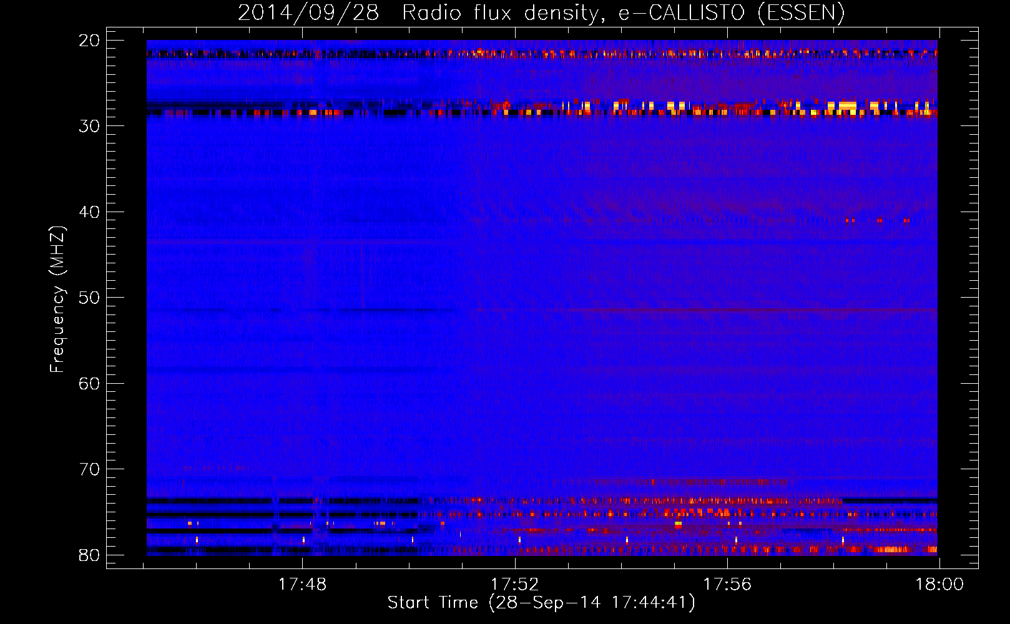Click the 17:56 time tick label
Viewport: 1010px width, 624px height.
727,585
